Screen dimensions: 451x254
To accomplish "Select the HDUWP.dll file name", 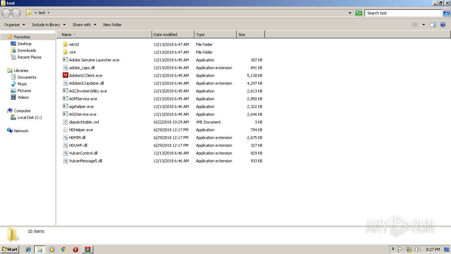I will tap(78, 145).
